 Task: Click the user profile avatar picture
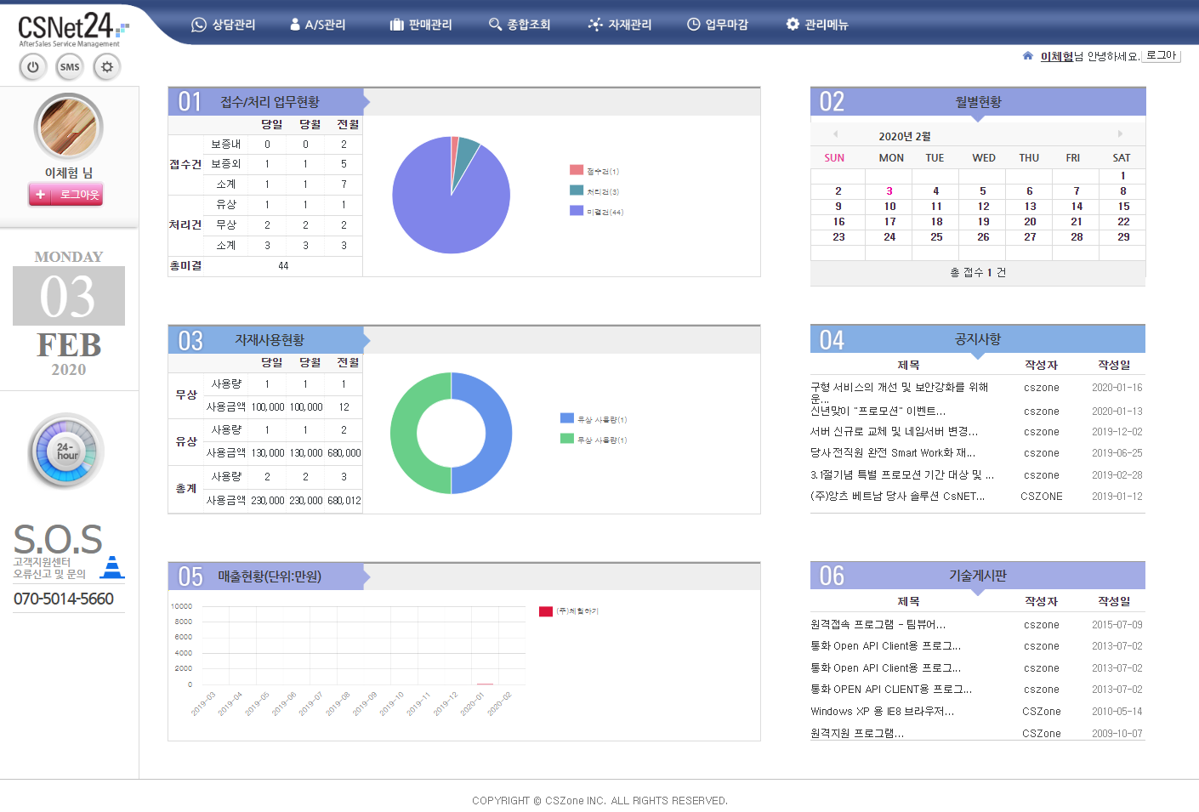(68, 127)
